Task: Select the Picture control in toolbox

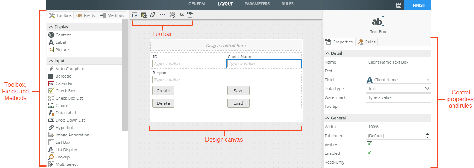Action: pos(59,50)
